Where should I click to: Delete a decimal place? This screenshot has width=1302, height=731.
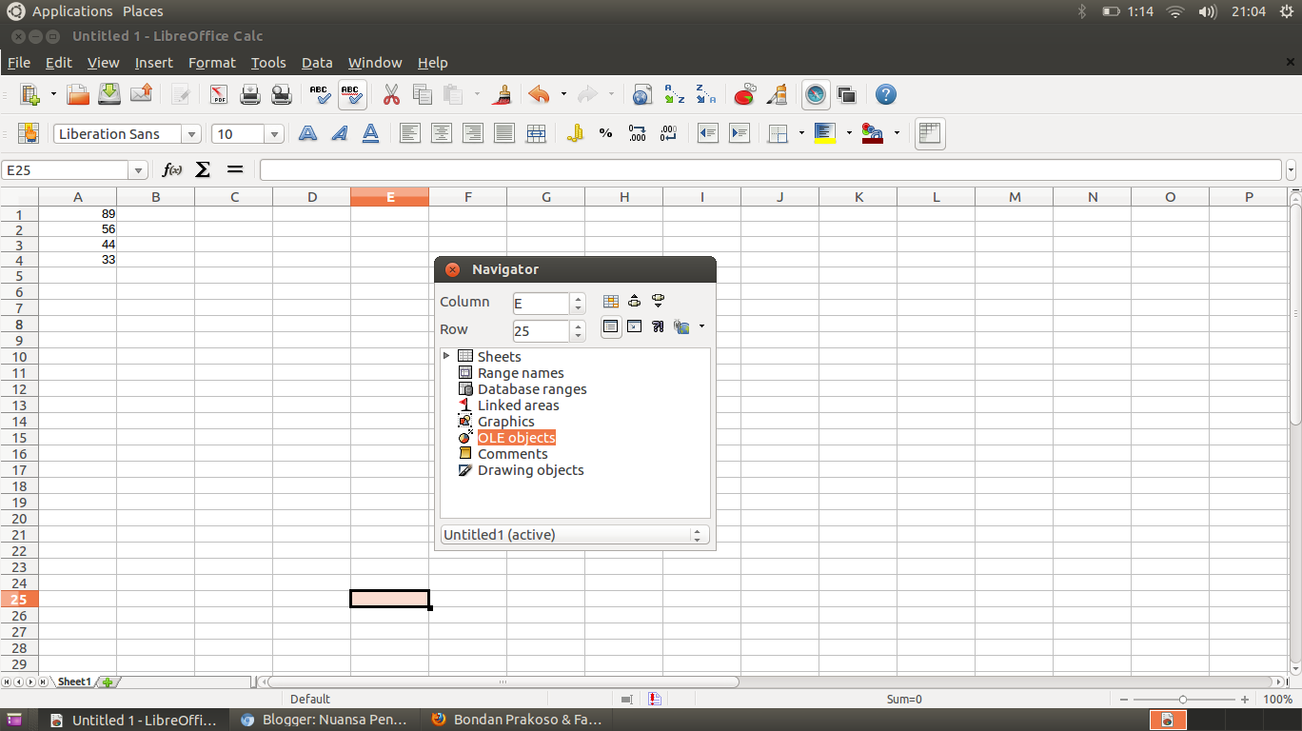point(668,134)
